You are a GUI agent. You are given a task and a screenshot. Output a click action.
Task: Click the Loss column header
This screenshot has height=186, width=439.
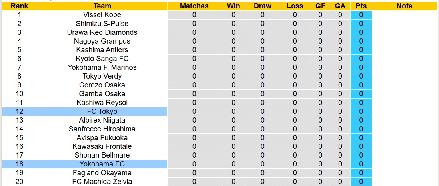click(295, 6)
